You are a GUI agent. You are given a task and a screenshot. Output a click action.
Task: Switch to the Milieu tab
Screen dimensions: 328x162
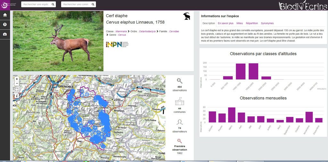(x=240, y=23)
